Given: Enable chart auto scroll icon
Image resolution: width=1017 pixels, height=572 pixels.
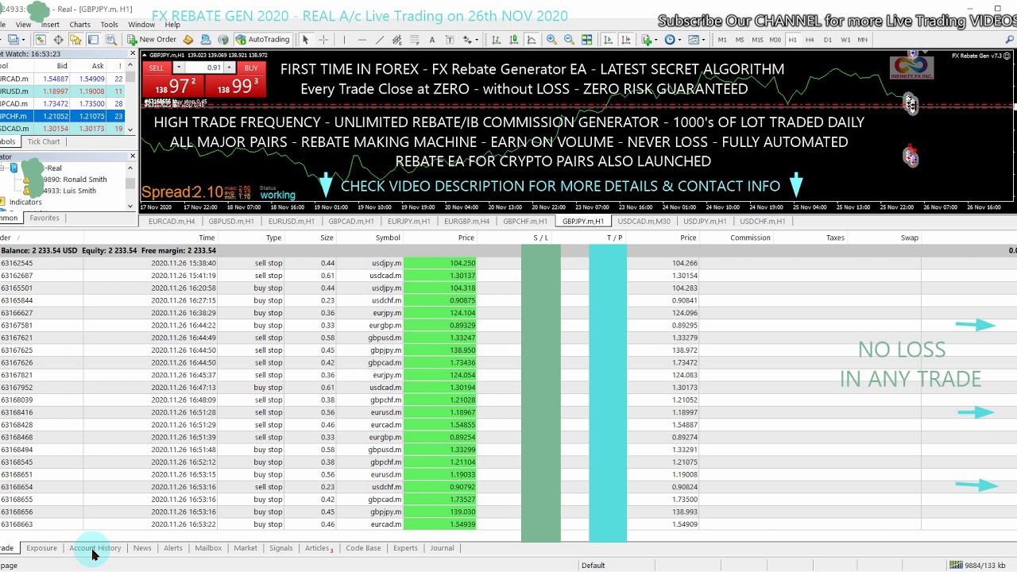Looking at the screenshot, I should point(608,40).
